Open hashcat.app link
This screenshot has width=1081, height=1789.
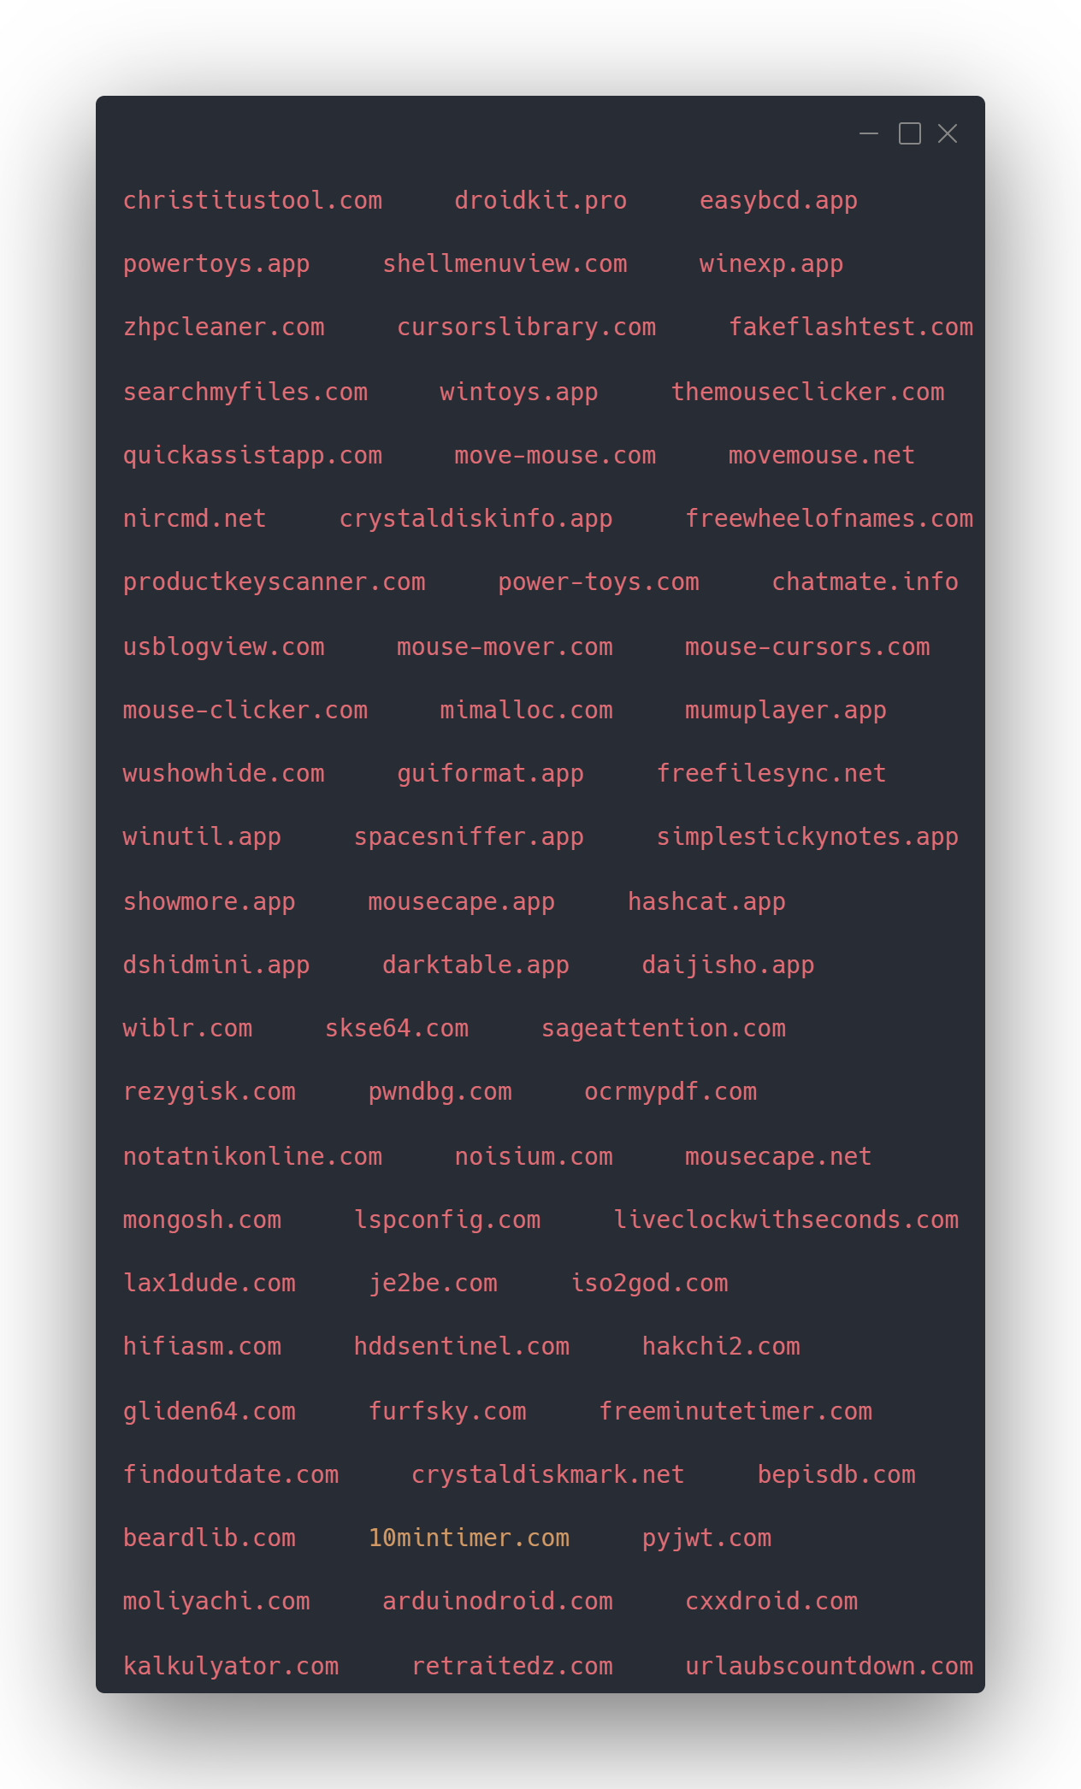(x=706, y=901)
